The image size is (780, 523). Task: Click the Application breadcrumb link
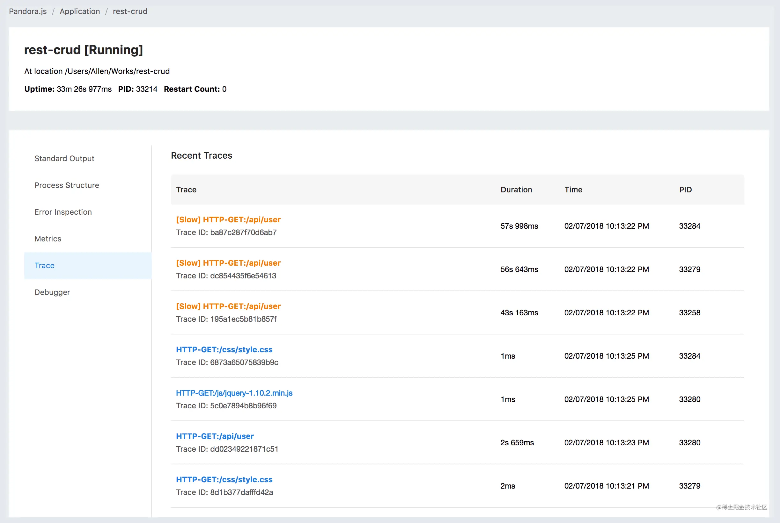(x=80, y=11)
